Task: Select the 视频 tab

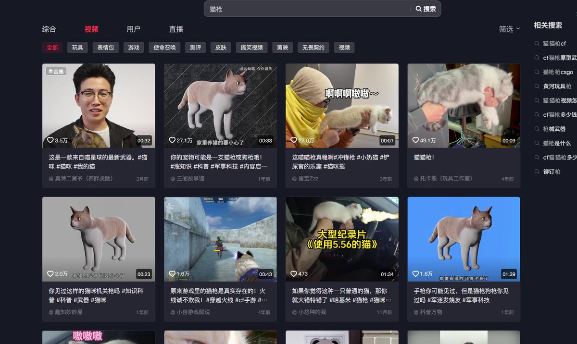Action: pyautogui.click(x=91, y=29)
